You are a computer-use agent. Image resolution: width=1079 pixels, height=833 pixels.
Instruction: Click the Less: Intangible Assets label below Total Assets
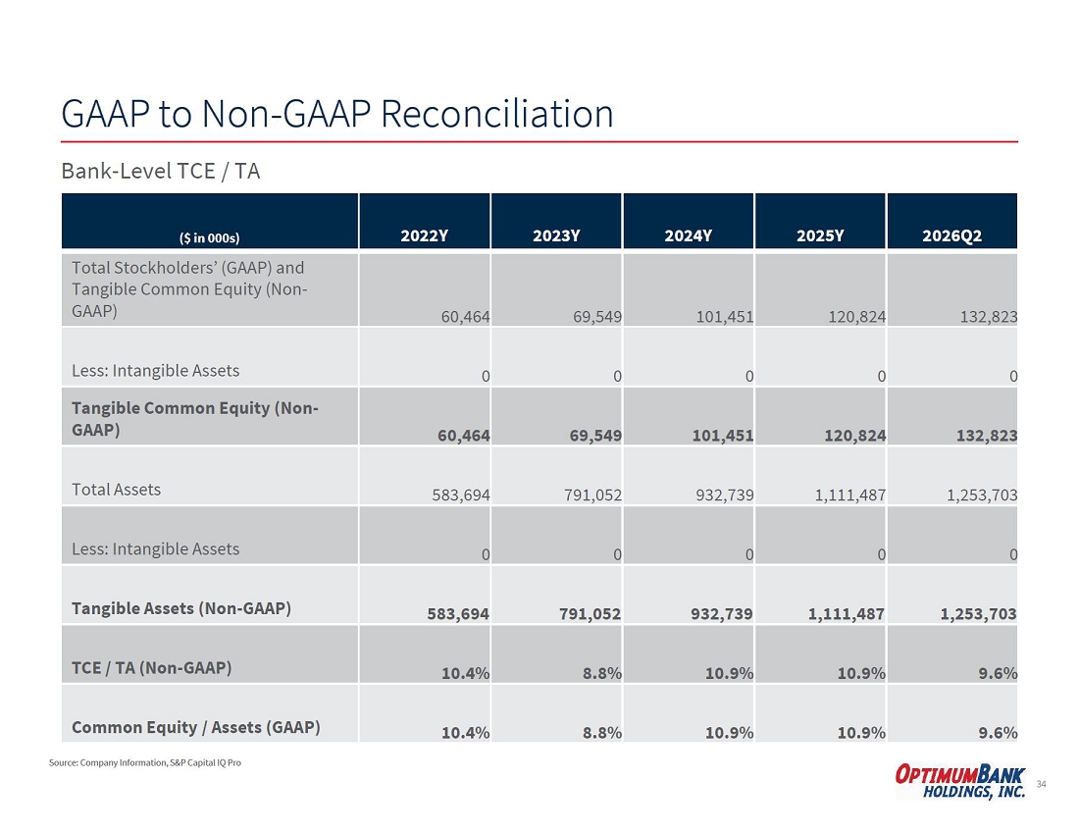(x=156, y=549)
